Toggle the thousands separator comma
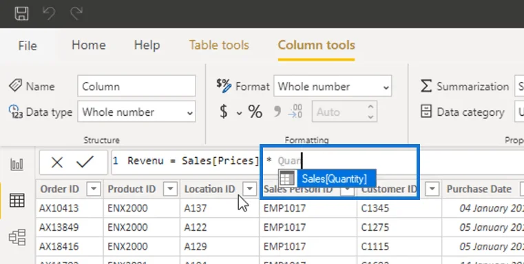This screenshot has height=264, width=524. tap(277, 112)
